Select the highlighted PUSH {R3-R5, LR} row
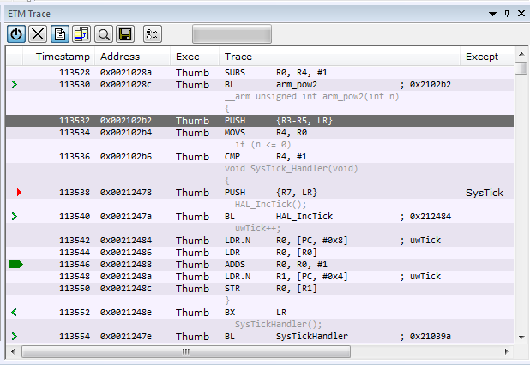The height and width of the screenshot is (365, 530). [x=257, y=121]
